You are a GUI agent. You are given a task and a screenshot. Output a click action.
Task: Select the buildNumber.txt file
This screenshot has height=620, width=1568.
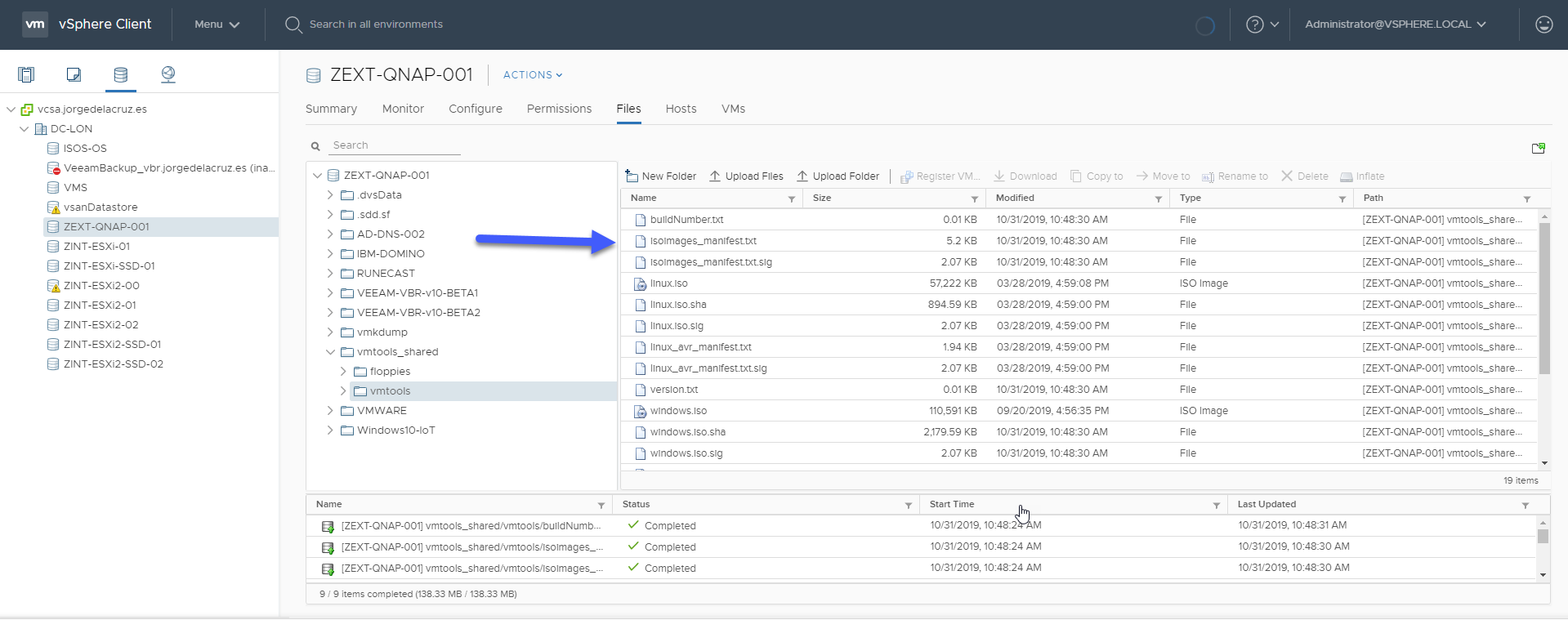(x=687, y=220)
